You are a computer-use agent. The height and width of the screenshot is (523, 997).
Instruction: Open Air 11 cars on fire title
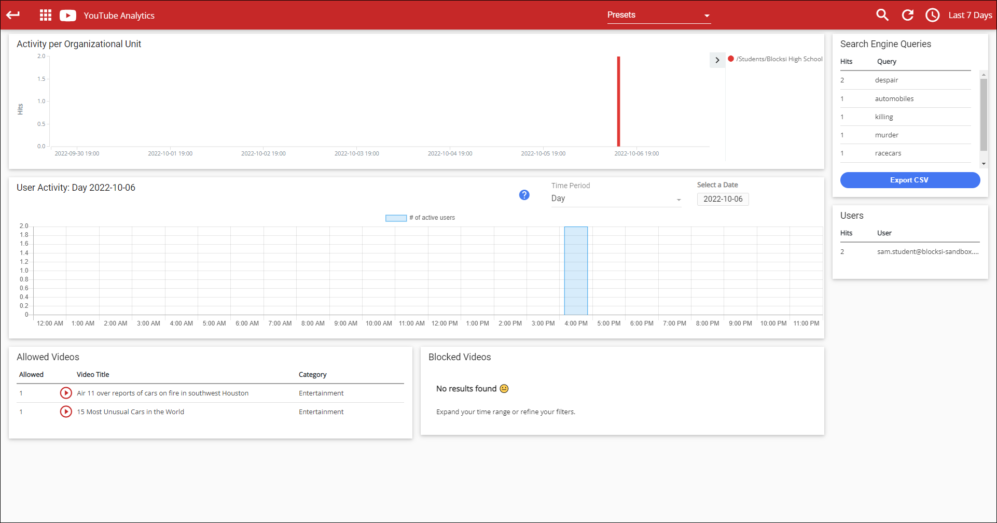pyautogui.click(x=162, y=393)
